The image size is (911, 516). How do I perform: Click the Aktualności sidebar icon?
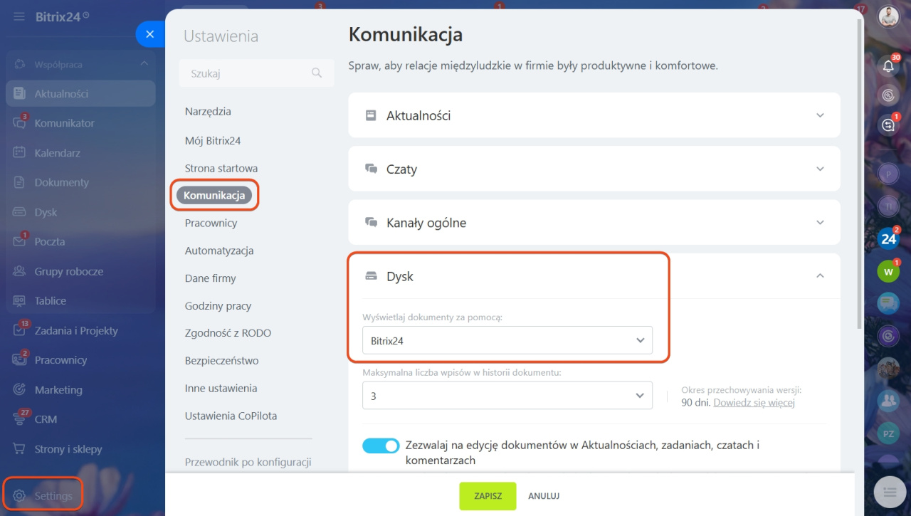(x=19, y=93)
